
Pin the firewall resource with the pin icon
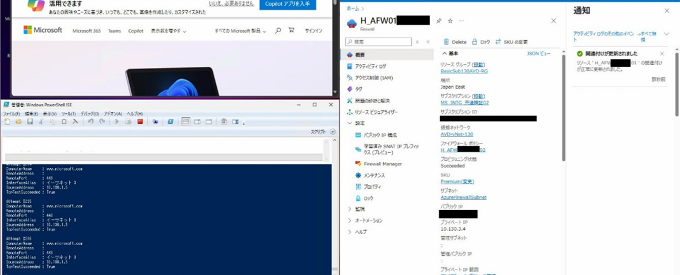[x=439, y=21]
